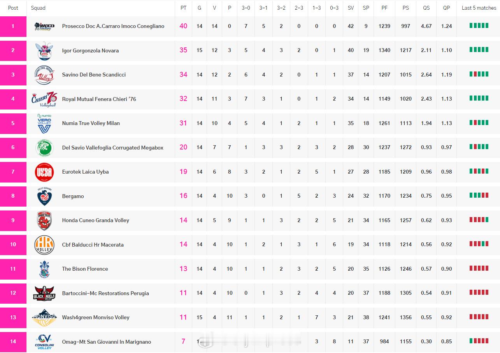Screen dimensions: 500x353
Task: Select Royal Mutual Fenera Chieri '76 name
Action: click(x=99, y=99)
